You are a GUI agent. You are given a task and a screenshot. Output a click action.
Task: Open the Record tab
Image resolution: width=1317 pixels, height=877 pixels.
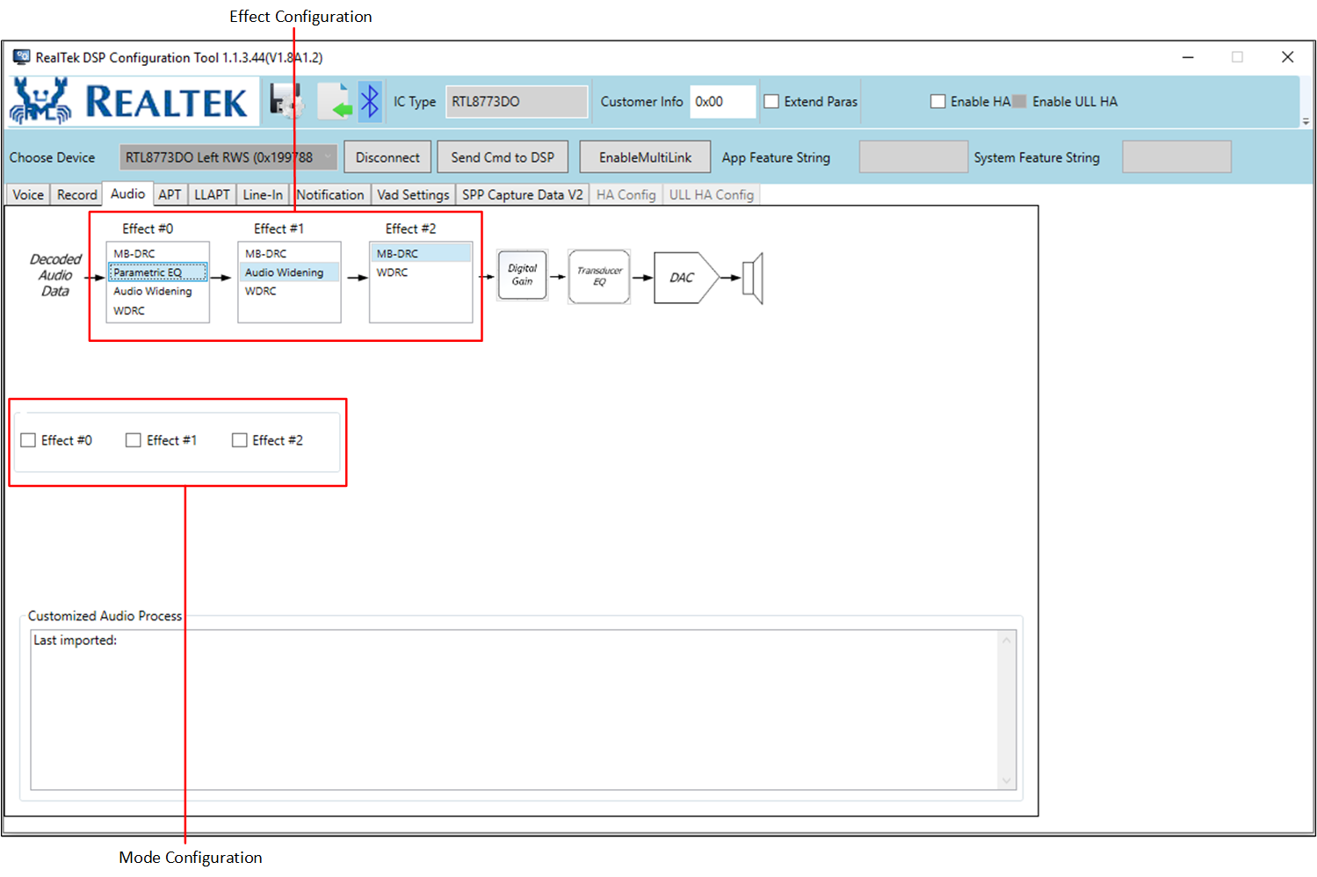(x=76, y=194)
